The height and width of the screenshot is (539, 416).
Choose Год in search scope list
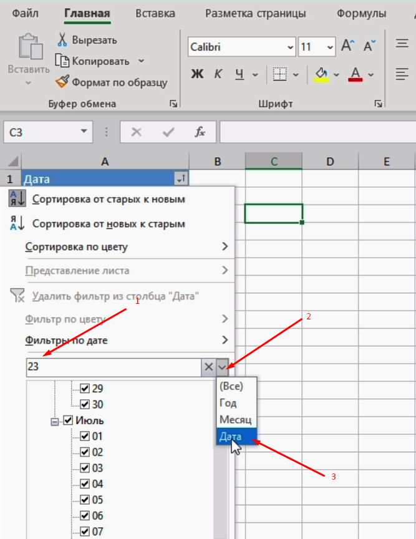click(236, 403)
